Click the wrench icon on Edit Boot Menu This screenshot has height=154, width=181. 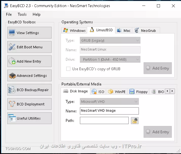(x=12, y=47)
